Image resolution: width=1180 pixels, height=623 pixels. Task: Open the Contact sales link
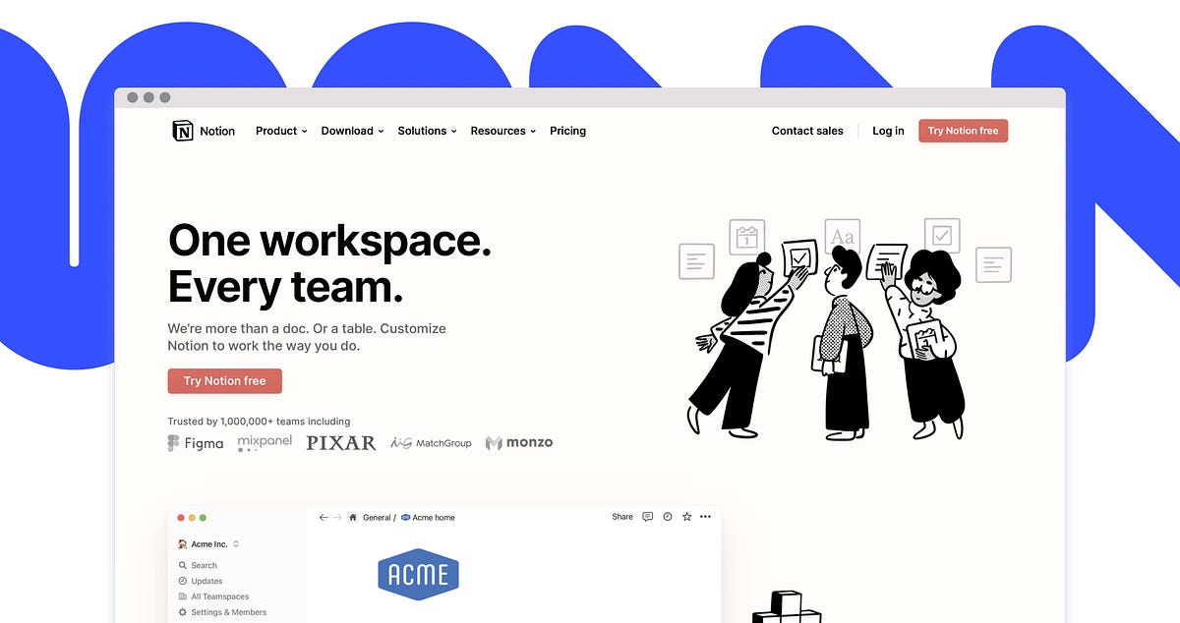tap(806, 130)
